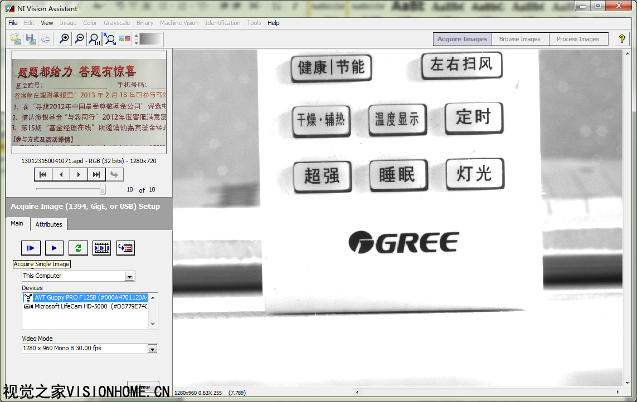Screen dimensions: 637x402
Task: Select Microsoft LifeCam HD-5000 device
Action: pyautogui.click(x=90, y=306)
